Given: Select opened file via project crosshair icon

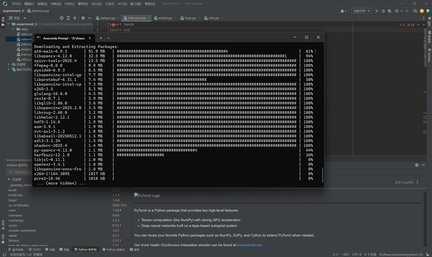Looking at the screenshot, I should point(62,18).
